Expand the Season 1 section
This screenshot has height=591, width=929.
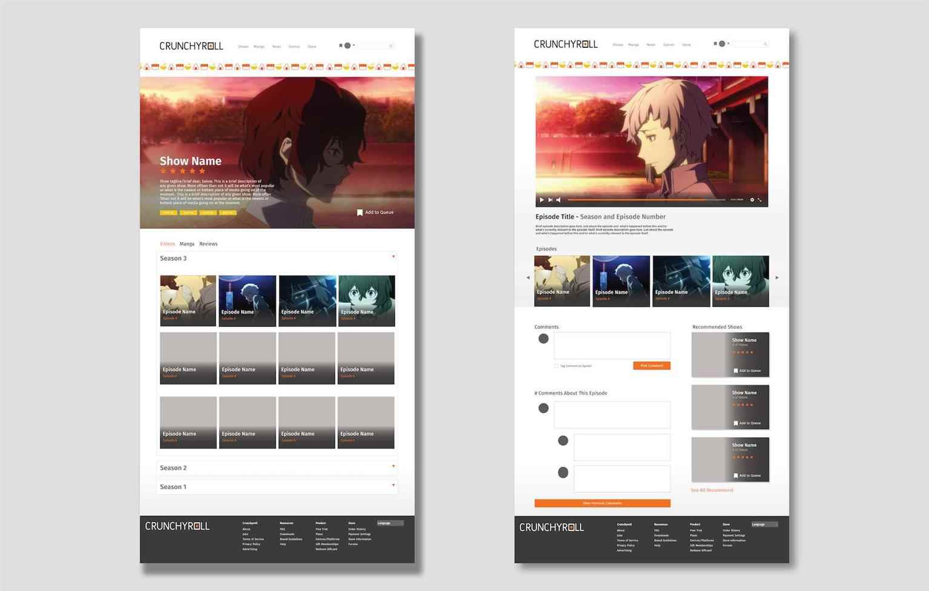click(x=277, y=487)
